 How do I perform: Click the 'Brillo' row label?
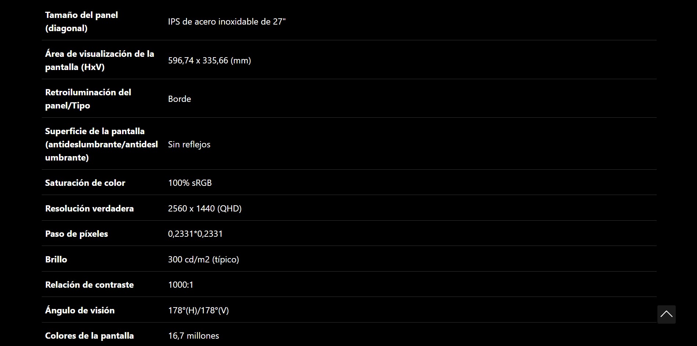56,259
